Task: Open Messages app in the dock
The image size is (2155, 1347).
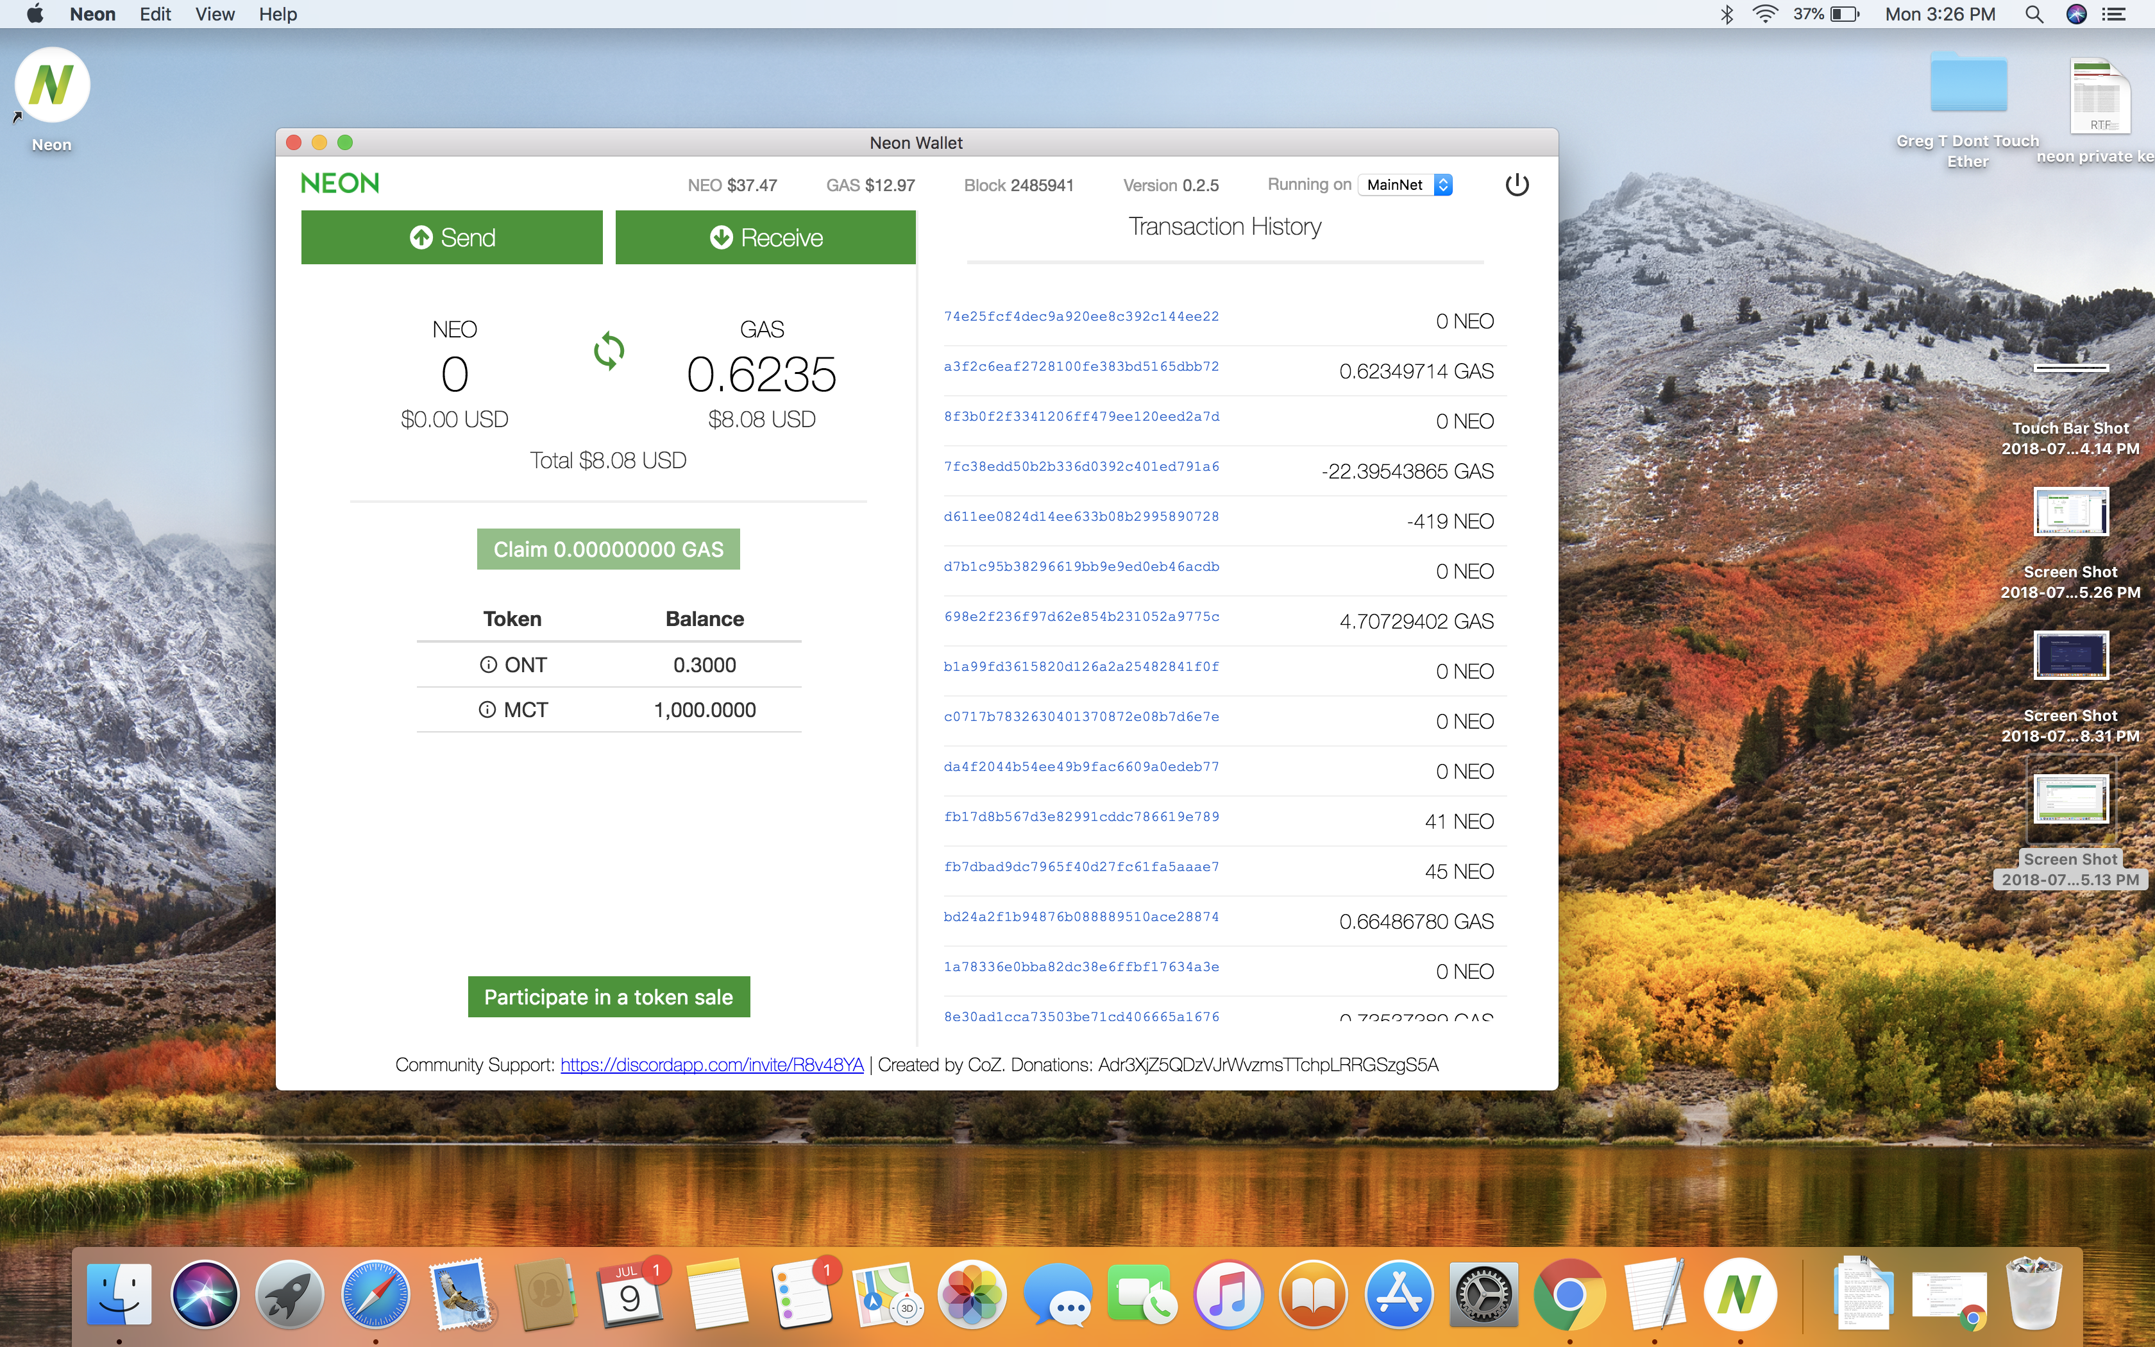Action: [x=1057, y=1294]
